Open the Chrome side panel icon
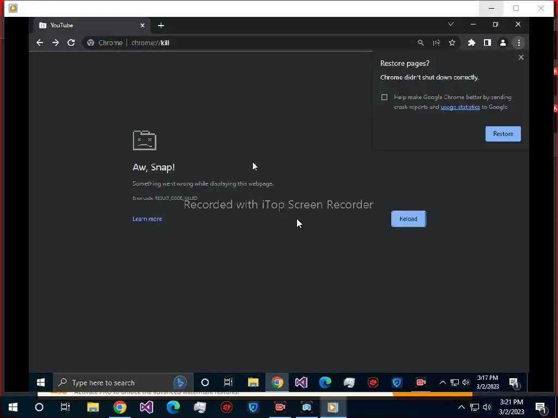The width and height of the screenshot is (558, 418). click(x=487, y=42)
